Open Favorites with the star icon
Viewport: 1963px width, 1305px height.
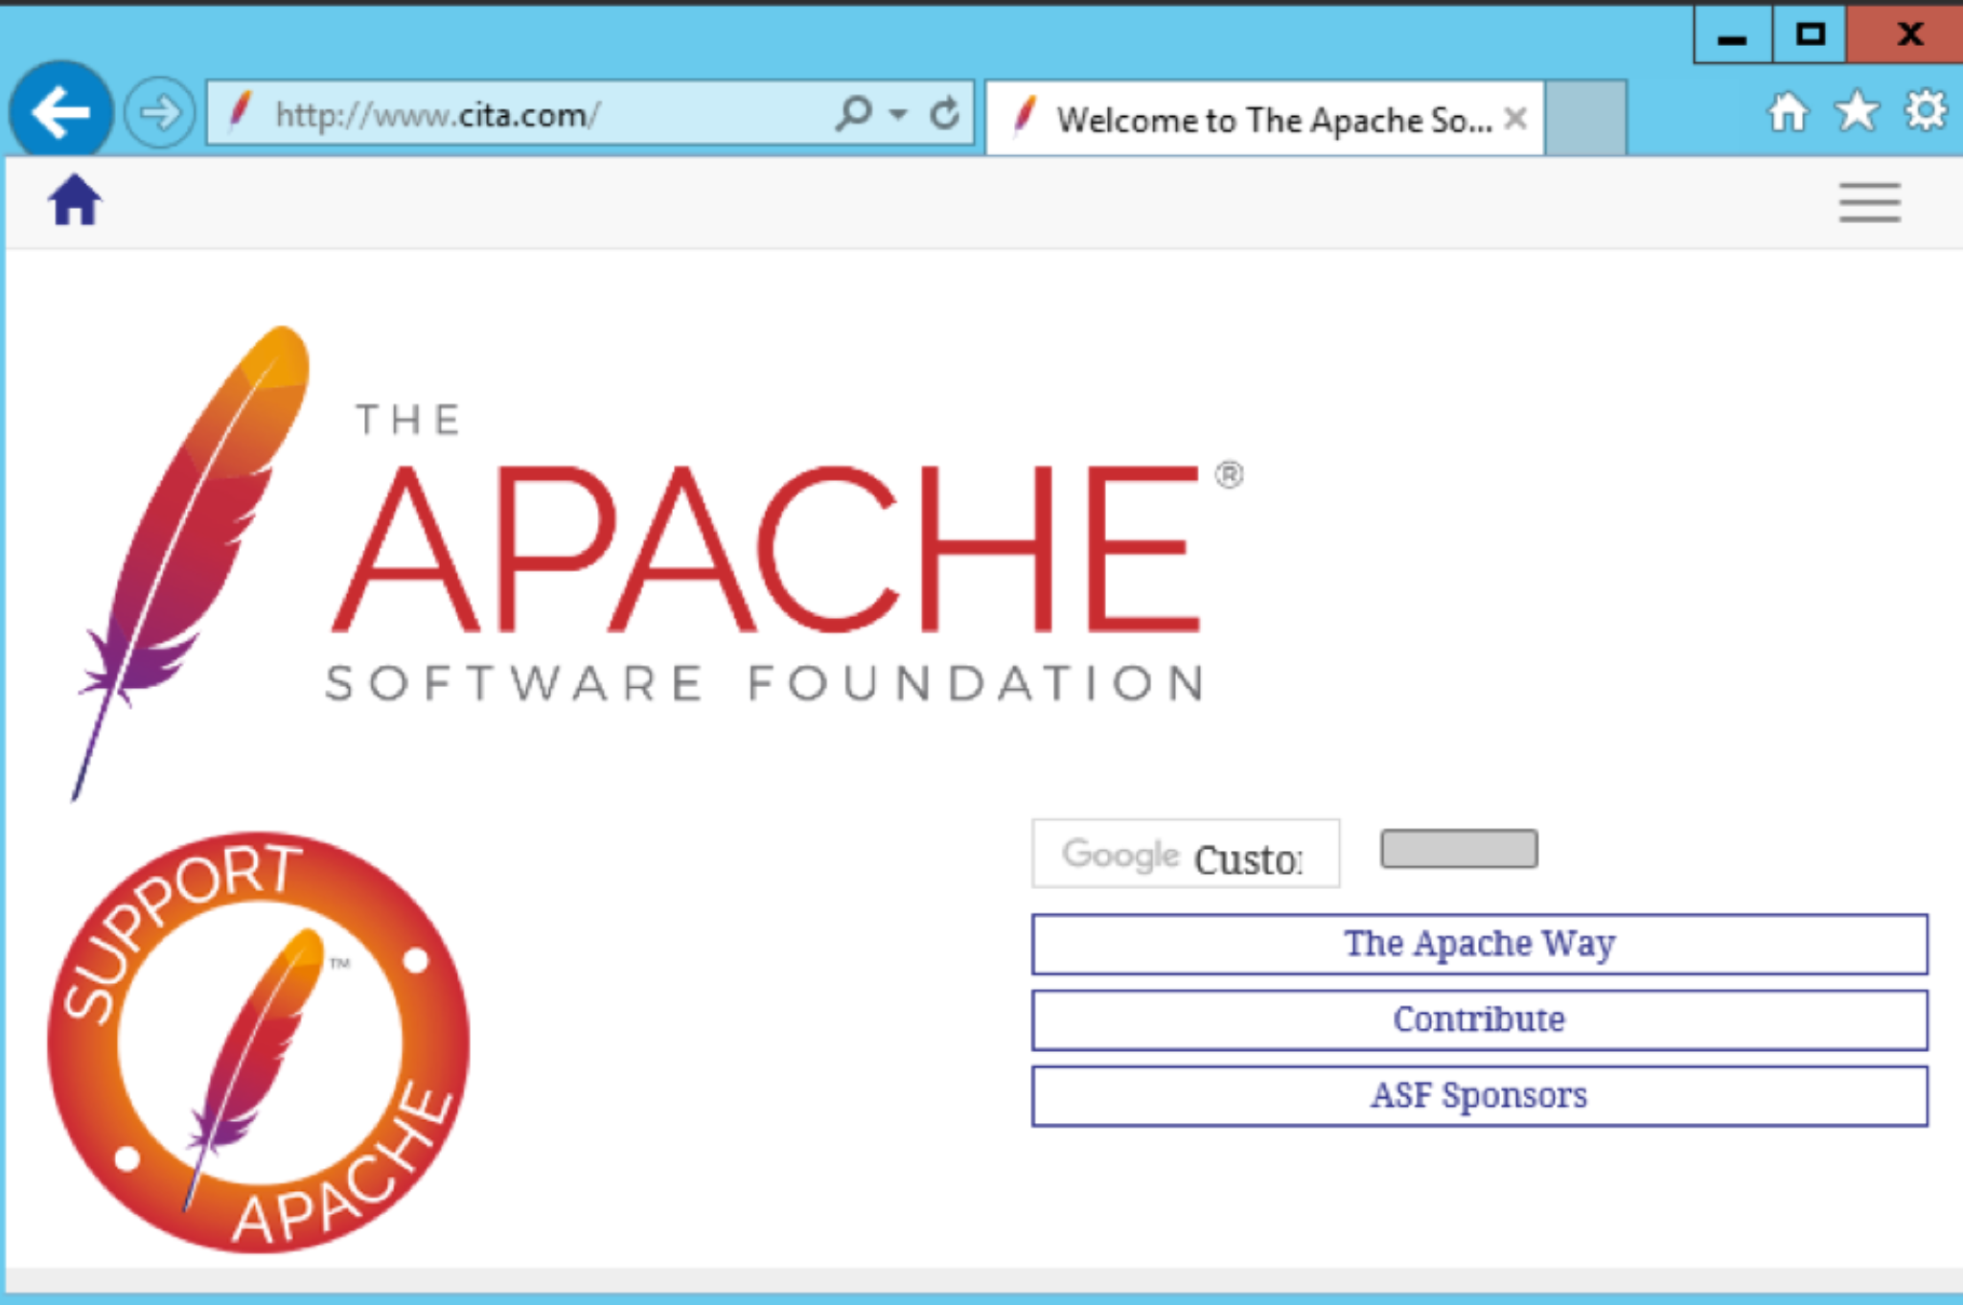pyautogui.click(x=1857, y=111)
